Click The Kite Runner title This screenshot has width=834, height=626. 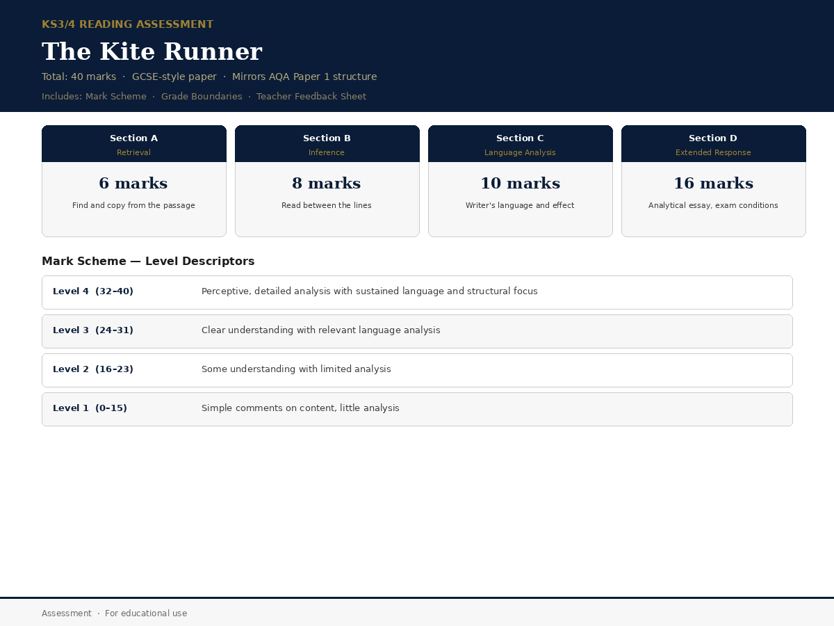[x=152, y=52]
